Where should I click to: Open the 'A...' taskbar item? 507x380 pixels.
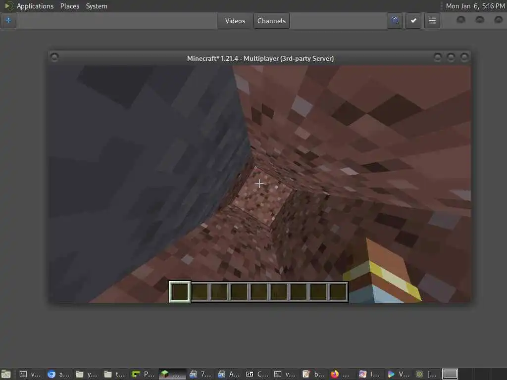tap(228, 374)
